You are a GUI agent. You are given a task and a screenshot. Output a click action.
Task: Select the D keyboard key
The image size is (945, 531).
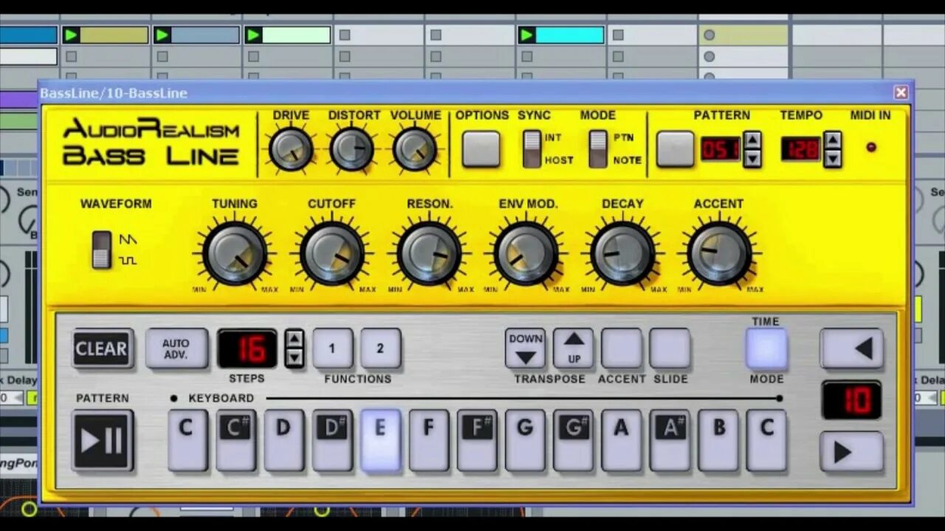point(283,440)
